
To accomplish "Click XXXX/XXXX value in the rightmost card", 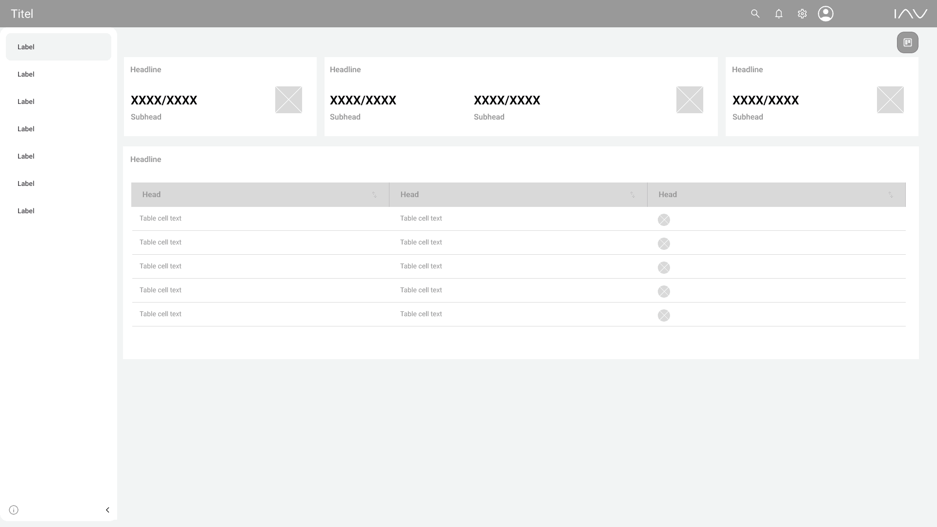I will click(765, 101).
